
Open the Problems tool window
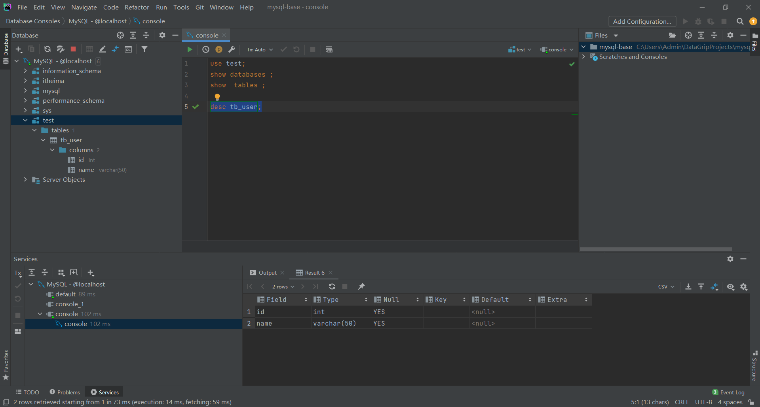(x=65, y=392)
